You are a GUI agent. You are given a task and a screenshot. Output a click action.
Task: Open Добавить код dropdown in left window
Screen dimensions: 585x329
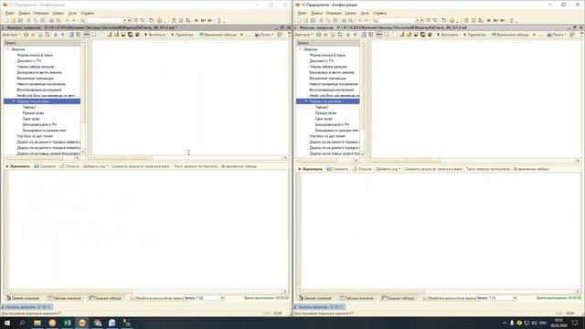[95, 166]
